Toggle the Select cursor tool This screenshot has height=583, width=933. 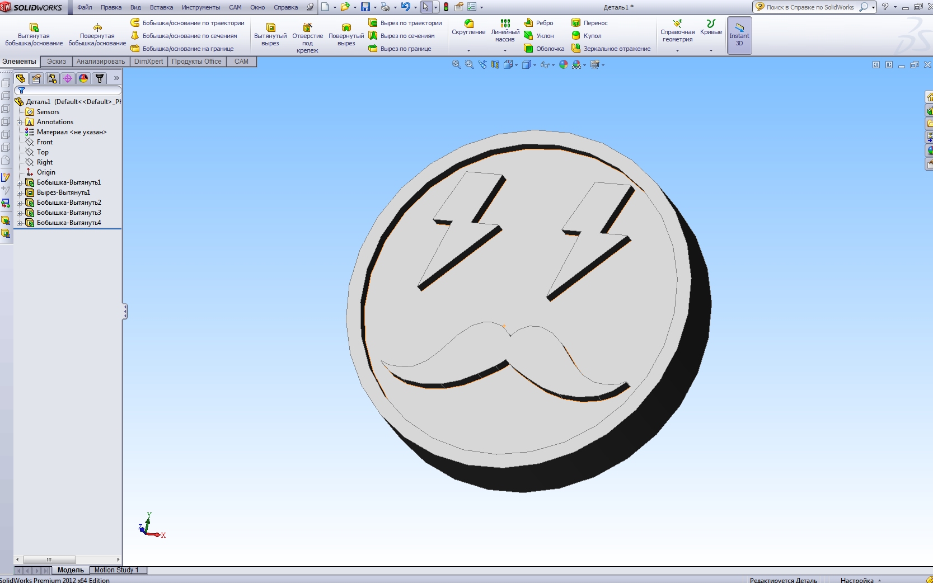pos(426,7)
